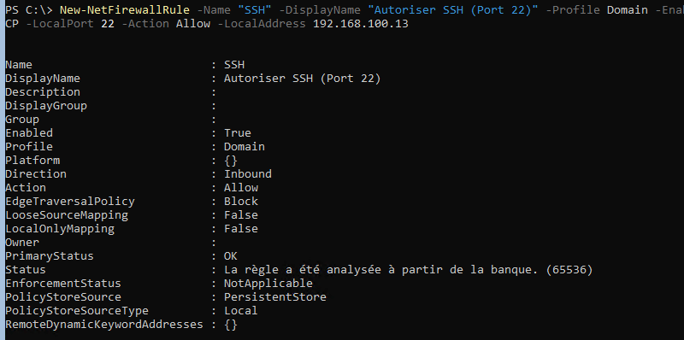
Task: Click the -Action parameter in the command line
Action: click(145, 24)
